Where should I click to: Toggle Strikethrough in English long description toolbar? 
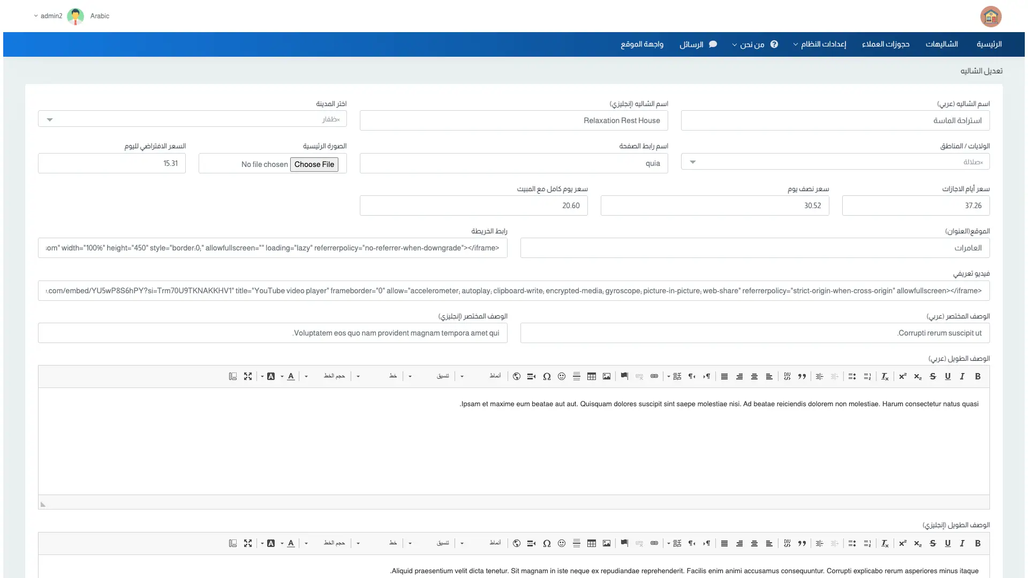coord(933,543)
